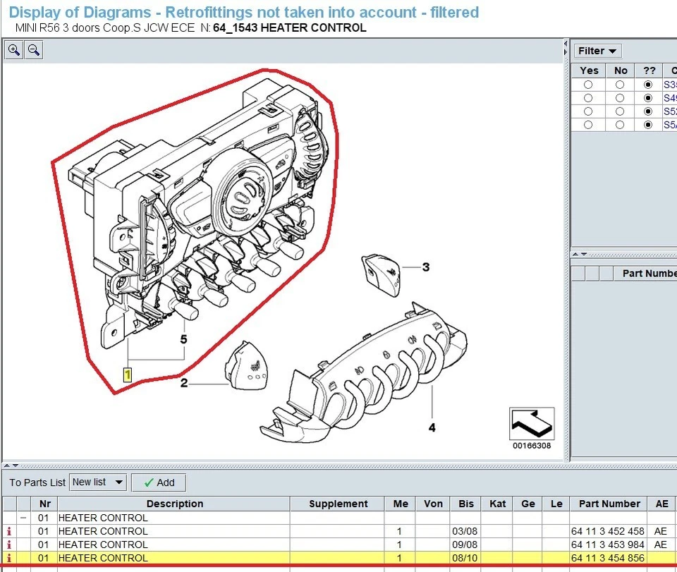Select ?? radio for S4 option row
The height and width of the screenshot is (572, 677).
click(648, 98)
